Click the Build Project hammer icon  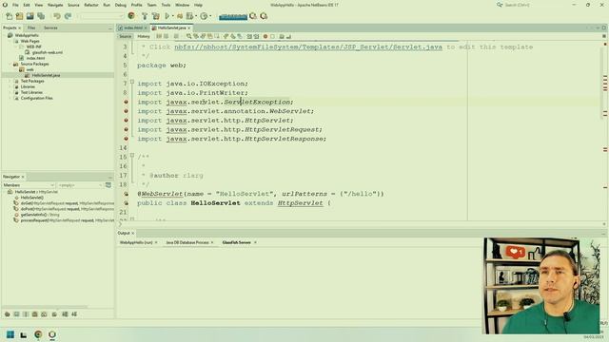[145, 16]
